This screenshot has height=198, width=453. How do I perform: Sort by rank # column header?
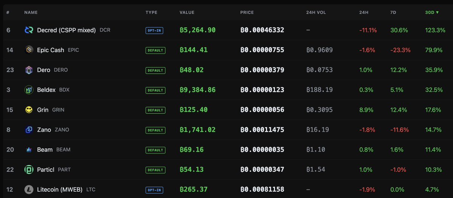coord(8,12)
